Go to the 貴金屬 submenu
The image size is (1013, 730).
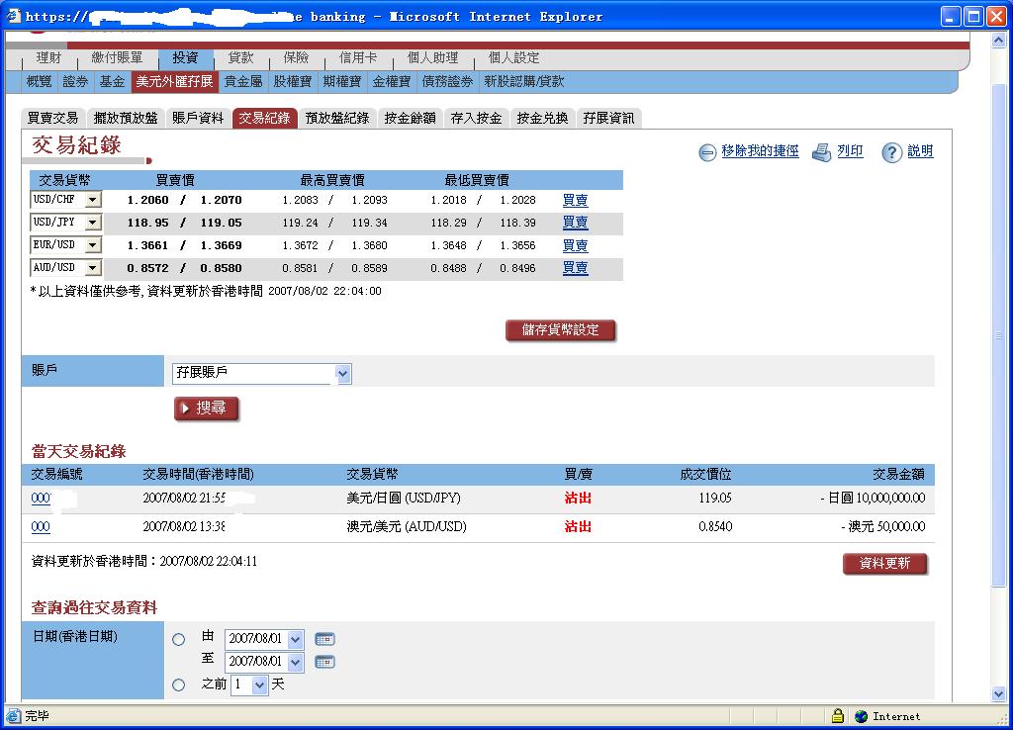pos(243,81)
